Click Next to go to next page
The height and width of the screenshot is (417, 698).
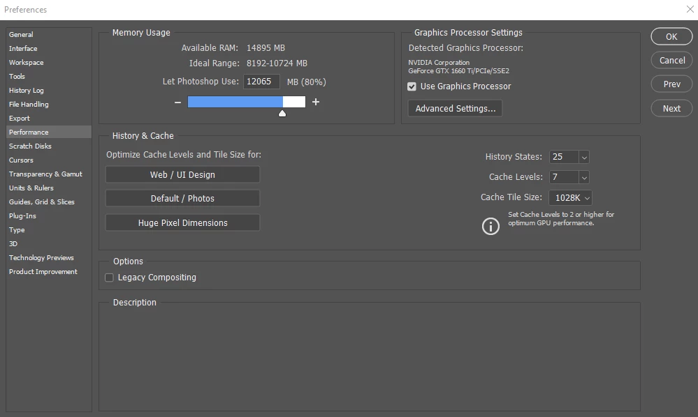pos(671,108)
